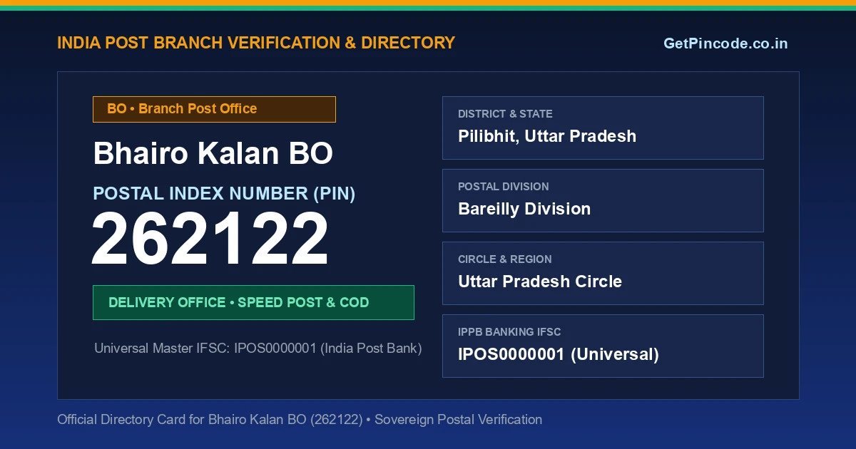Open the Postal Division info card
Viewport: 856px width, 449px height.
[603, 200]
